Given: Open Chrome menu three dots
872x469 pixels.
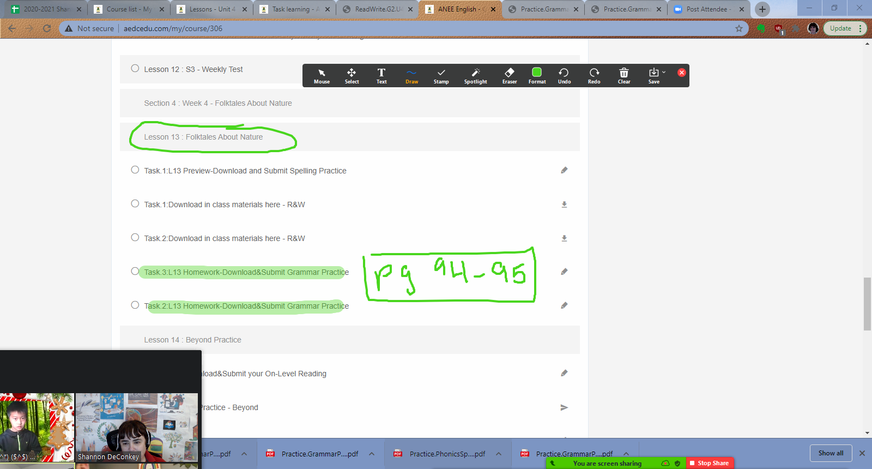Looking at the screenshot, I should point(861,28).
